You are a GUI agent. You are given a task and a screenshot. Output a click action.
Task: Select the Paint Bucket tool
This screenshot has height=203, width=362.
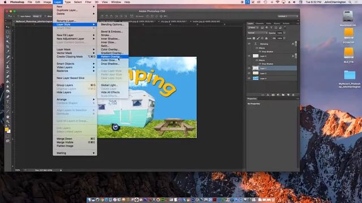[7, 81]
